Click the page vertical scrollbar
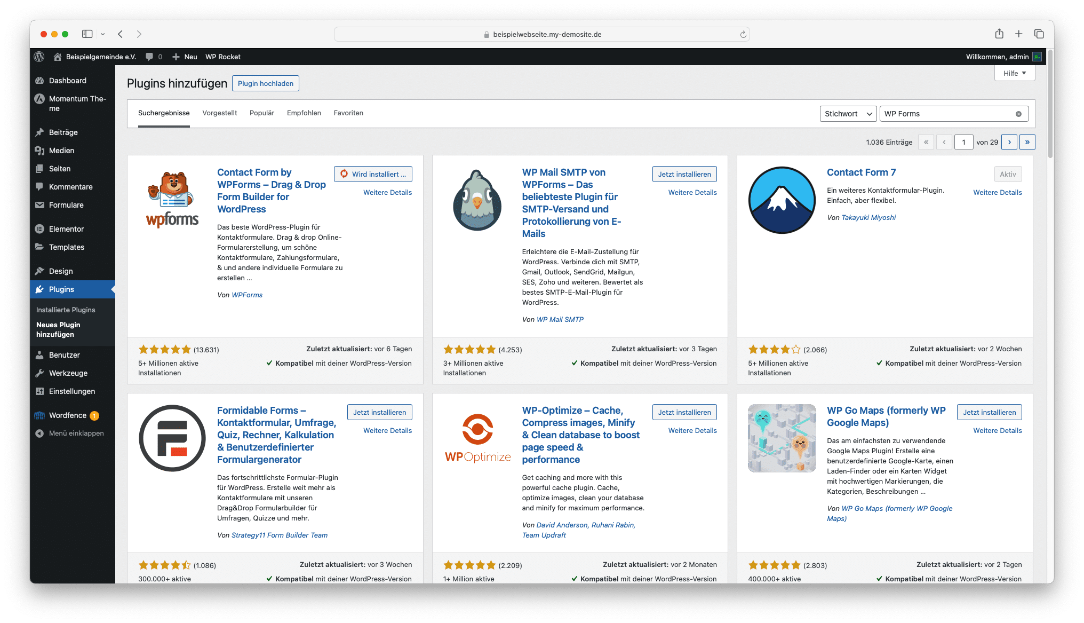This screenshot has height=623, width=1084. click(1050, 104)
